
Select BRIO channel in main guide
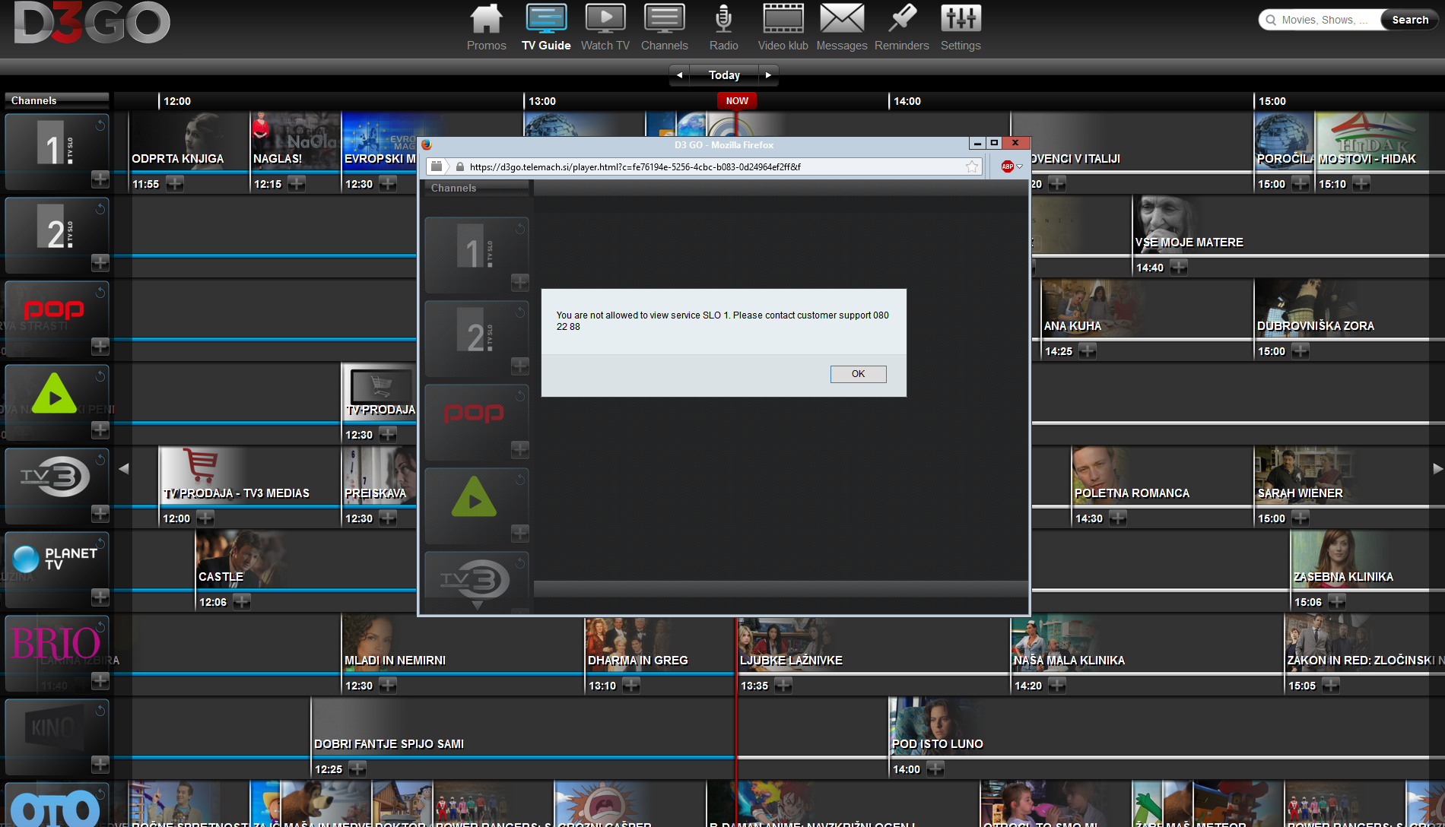point(57,652)
